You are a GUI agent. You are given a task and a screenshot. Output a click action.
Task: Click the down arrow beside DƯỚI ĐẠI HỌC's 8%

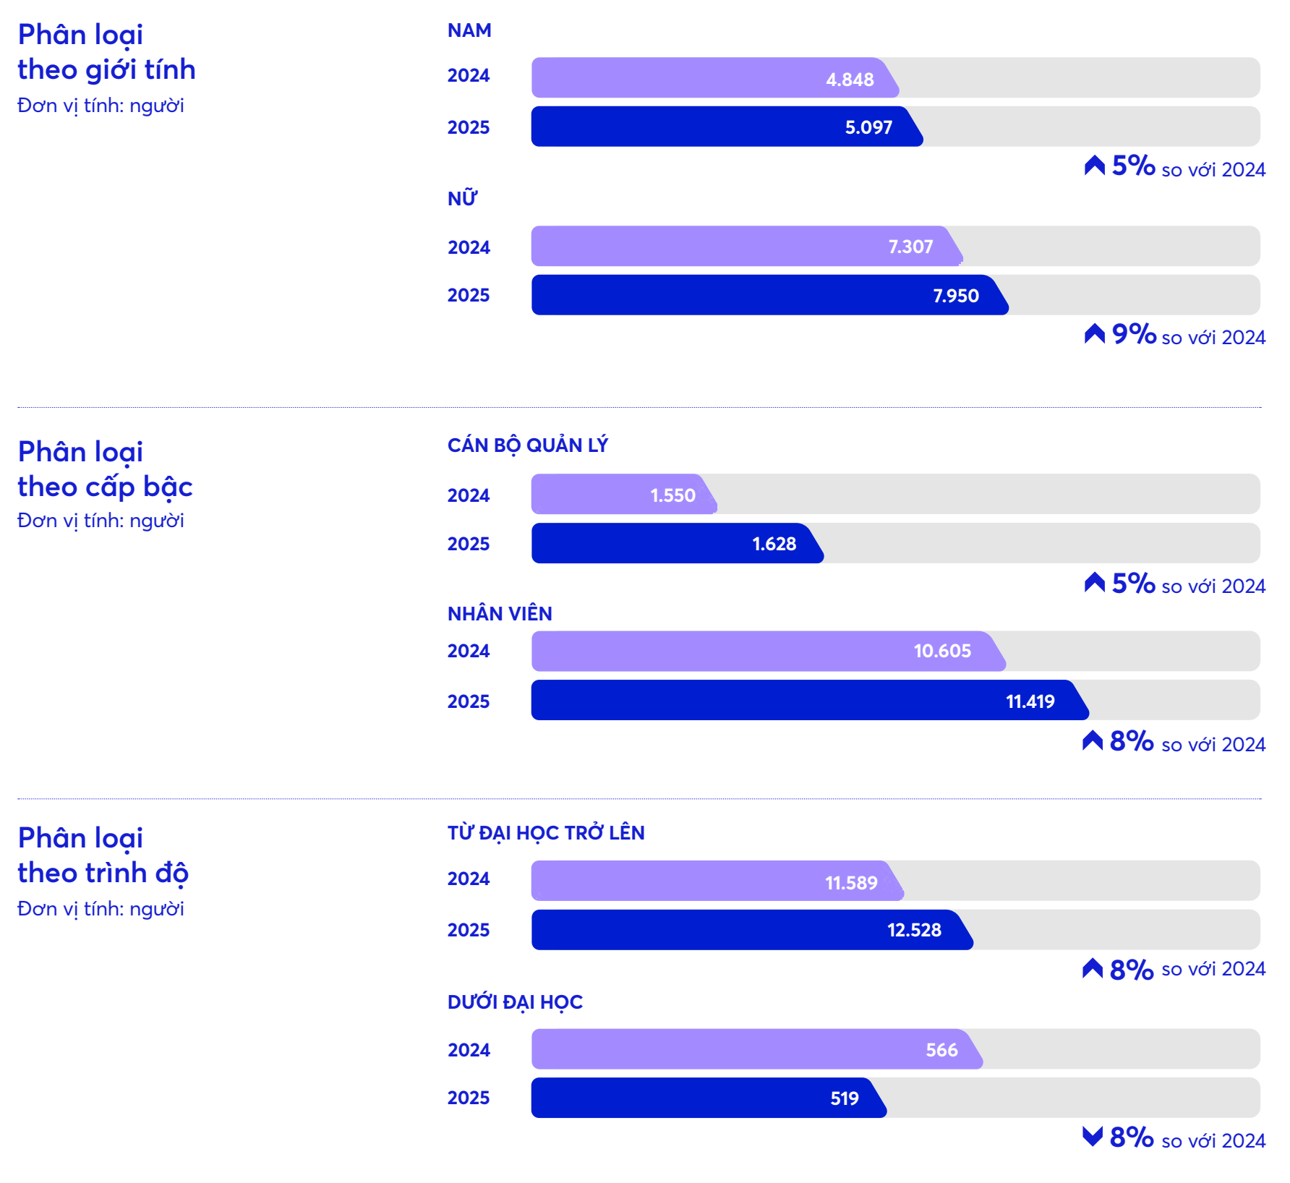[x=1092, y=1136]
